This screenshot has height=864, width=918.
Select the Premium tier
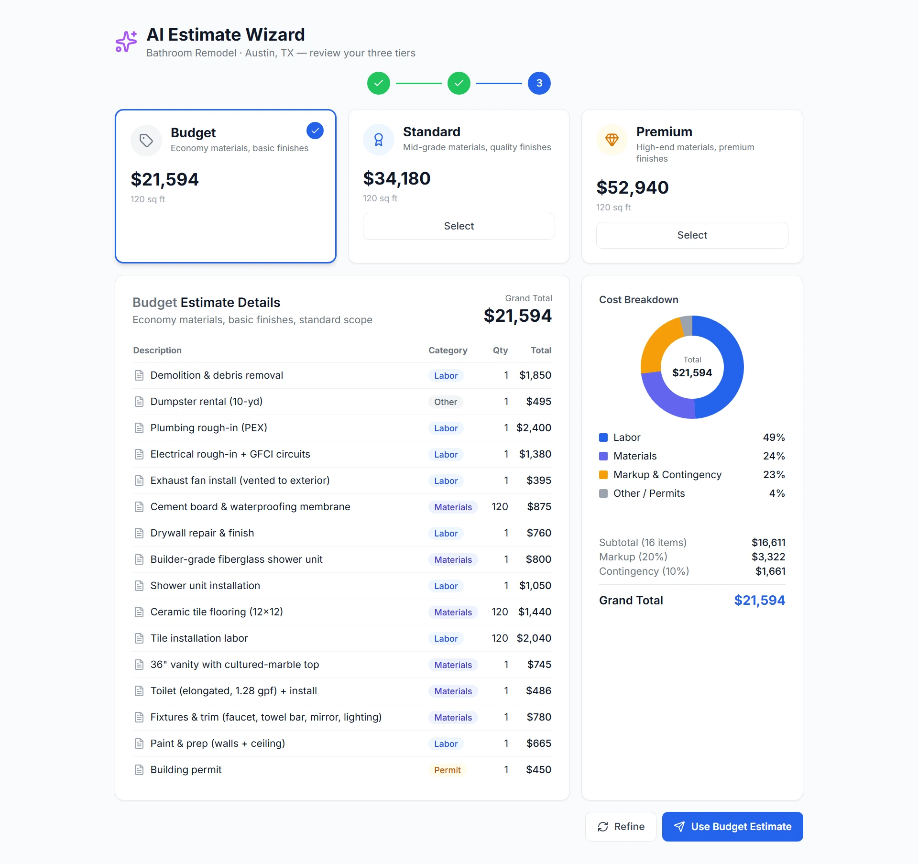point(692,235)
